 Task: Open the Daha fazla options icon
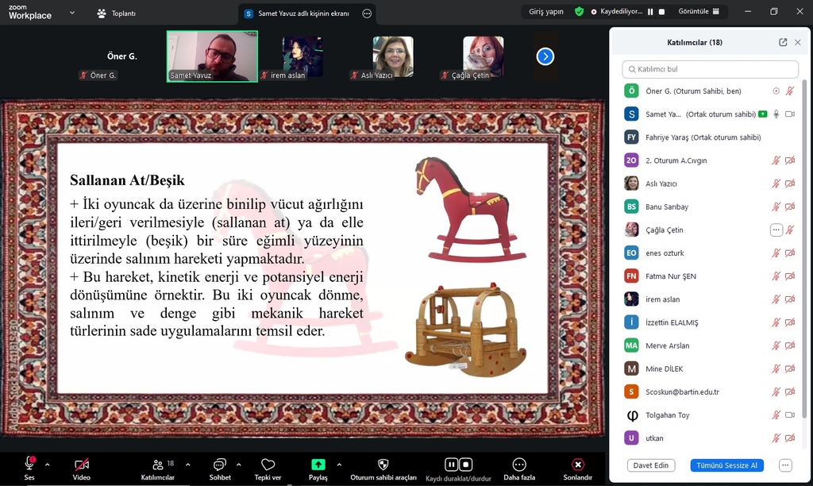[519, 465]
